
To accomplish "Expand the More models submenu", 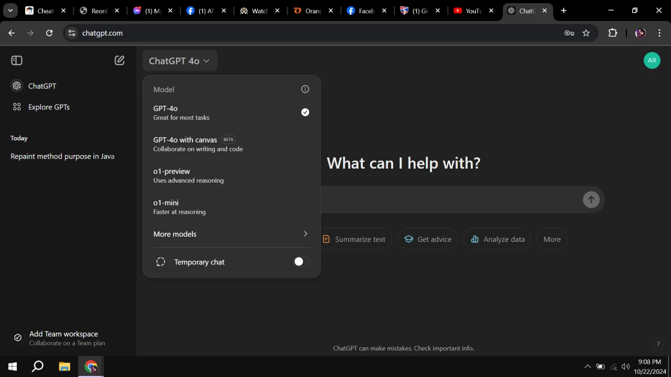I will (x=231, y=234).
